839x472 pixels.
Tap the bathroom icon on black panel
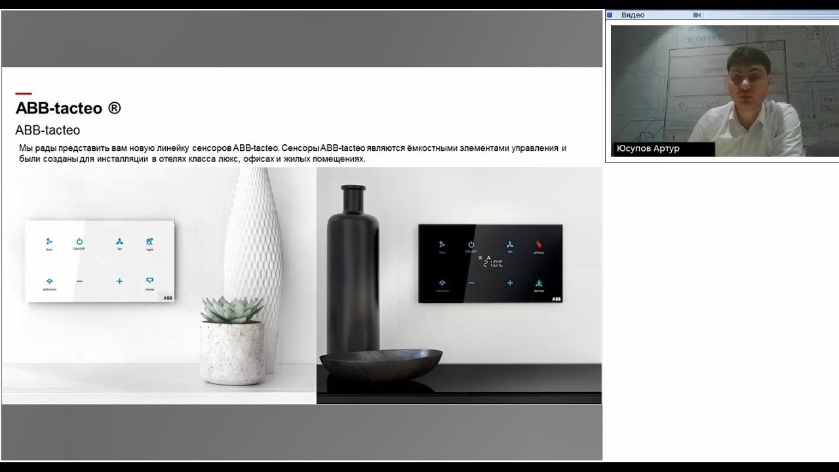[442, 283]
